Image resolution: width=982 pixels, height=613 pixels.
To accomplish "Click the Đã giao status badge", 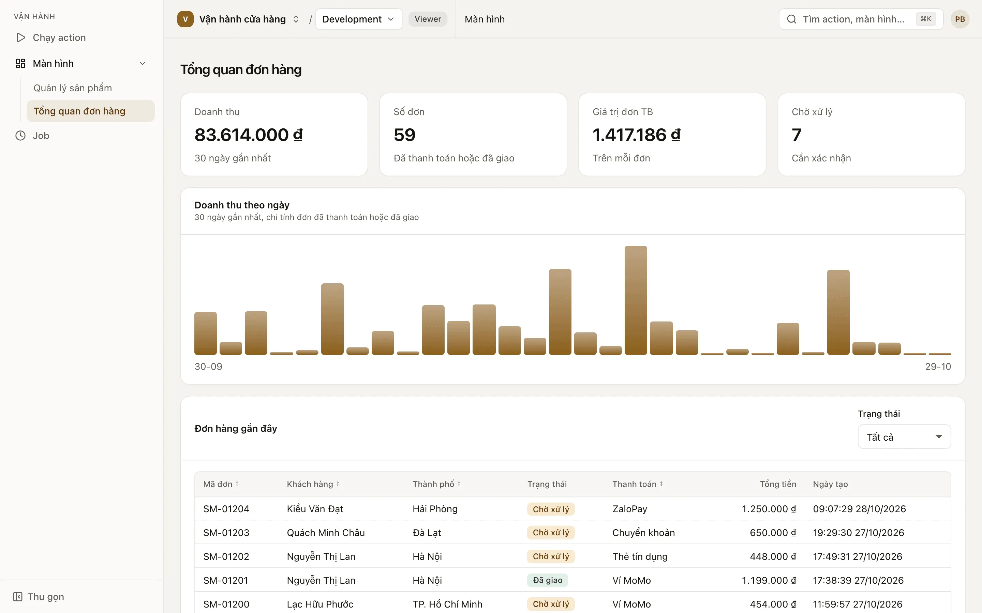I will (547, 580).
